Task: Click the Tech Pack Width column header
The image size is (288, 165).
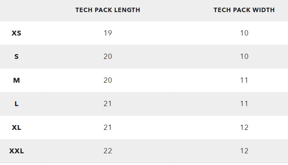Action: (244, 10)
